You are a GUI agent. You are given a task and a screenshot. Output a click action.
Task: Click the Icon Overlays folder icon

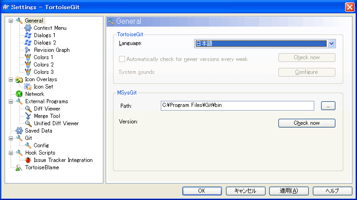[x=19, y=79]
